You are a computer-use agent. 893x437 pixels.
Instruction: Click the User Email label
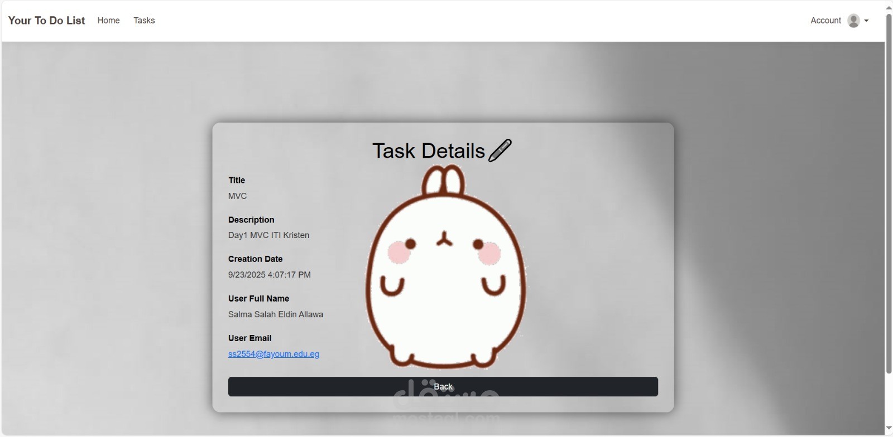[249, 338]
